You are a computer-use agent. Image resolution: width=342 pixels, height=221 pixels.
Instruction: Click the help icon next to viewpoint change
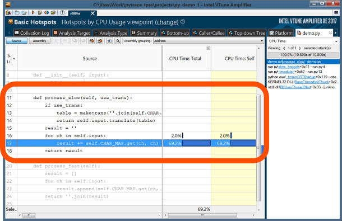183,22
